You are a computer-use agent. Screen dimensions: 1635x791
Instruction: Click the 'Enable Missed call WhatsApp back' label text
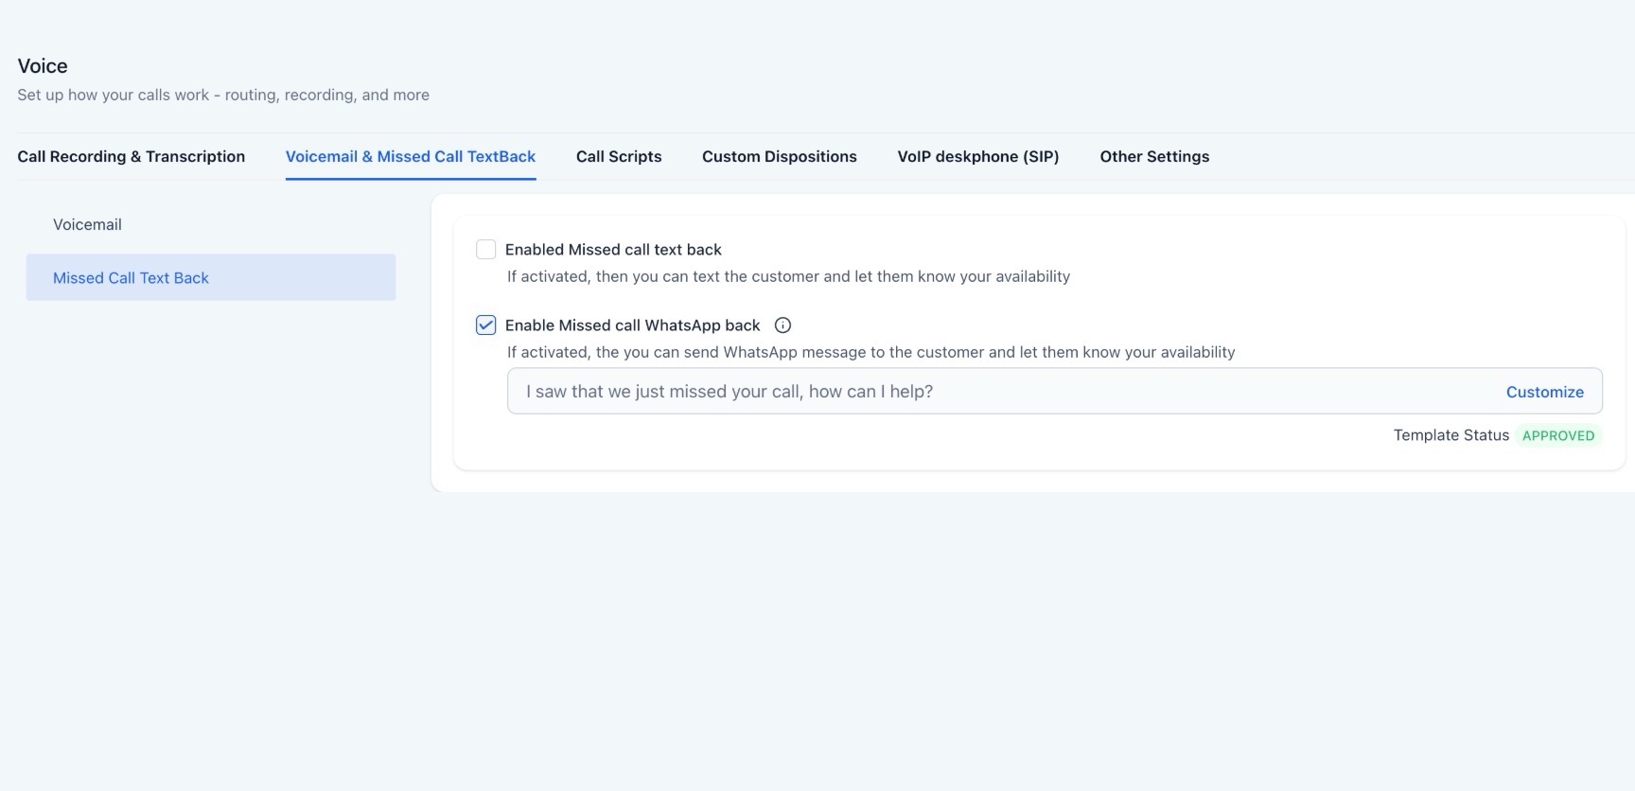[x=632, y=325]
